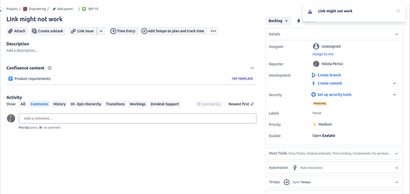This screenshot has width=410, height=194.
Task: Click the Attach paperclip button
Action: pos(17,31)
